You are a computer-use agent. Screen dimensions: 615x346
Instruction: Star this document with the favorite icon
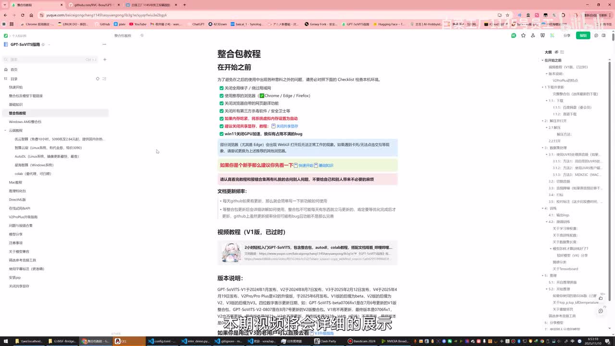point(523,35)
